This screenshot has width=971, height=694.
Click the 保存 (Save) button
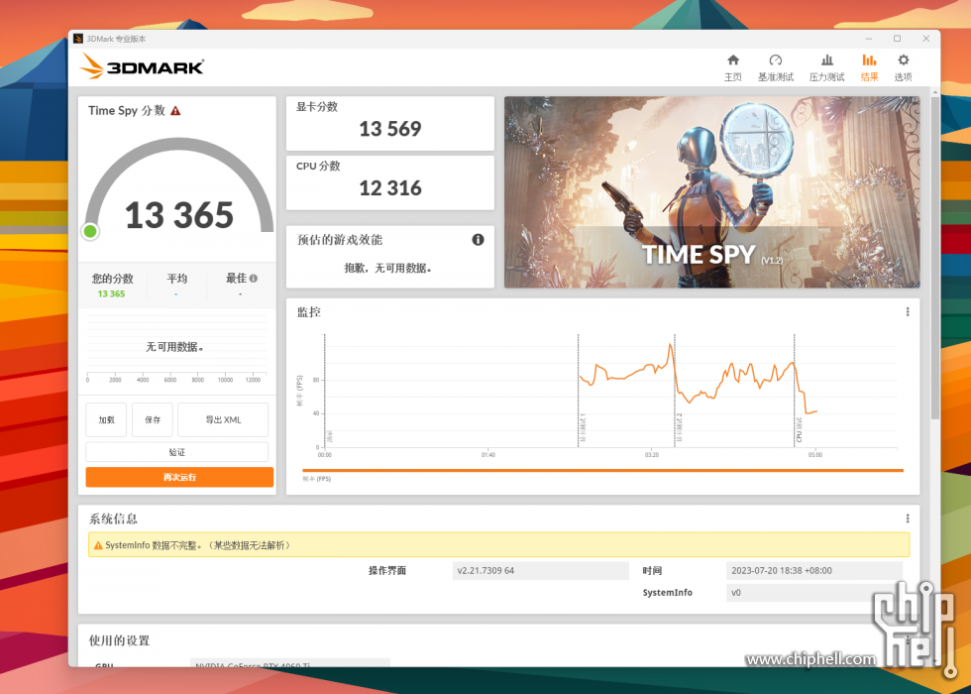(x=153, y=419)
